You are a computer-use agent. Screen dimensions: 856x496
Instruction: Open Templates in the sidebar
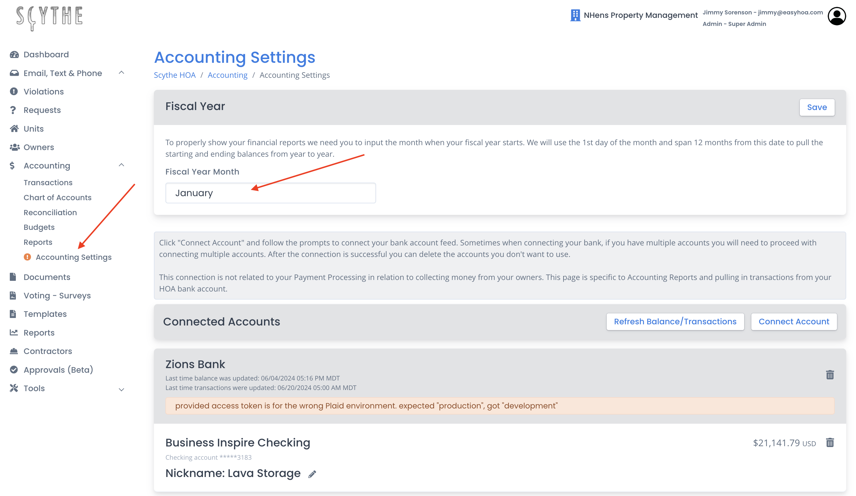tap(45, 314)
